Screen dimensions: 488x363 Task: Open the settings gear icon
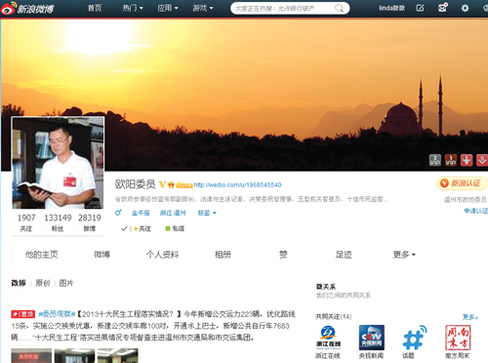click(x=466, y=8)
